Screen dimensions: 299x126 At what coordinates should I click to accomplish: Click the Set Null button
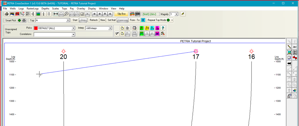112,20
